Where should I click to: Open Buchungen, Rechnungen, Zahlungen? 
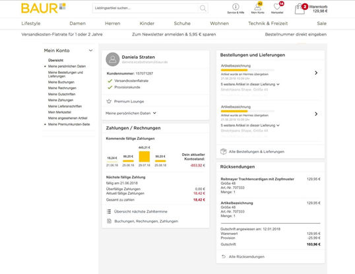pos(146,221)
